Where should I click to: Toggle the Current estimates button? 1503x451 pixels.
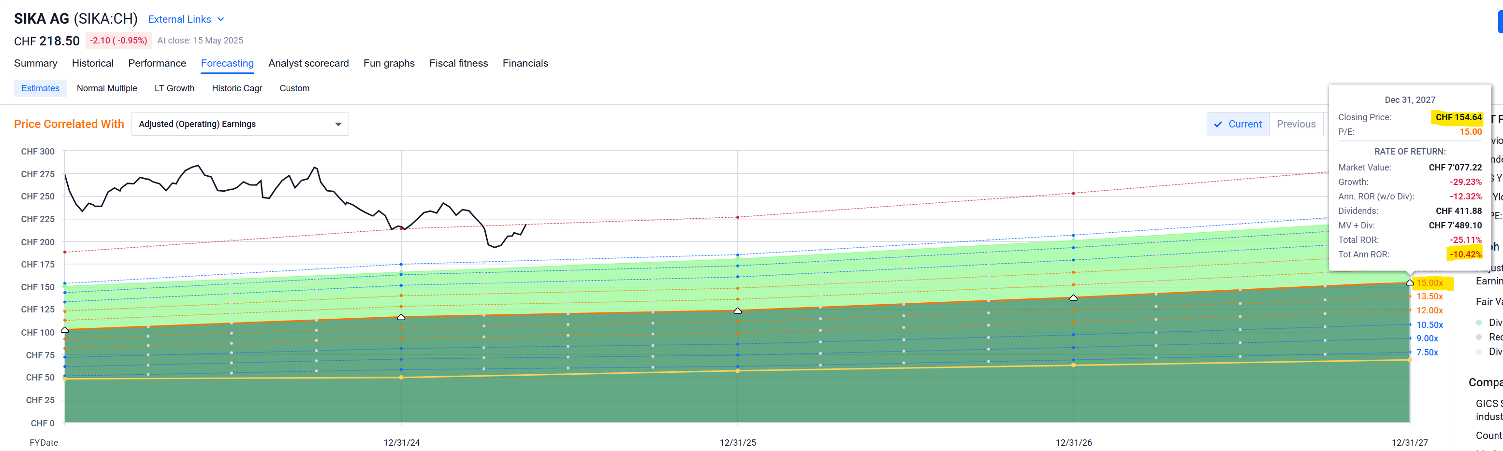(1238, 124)
